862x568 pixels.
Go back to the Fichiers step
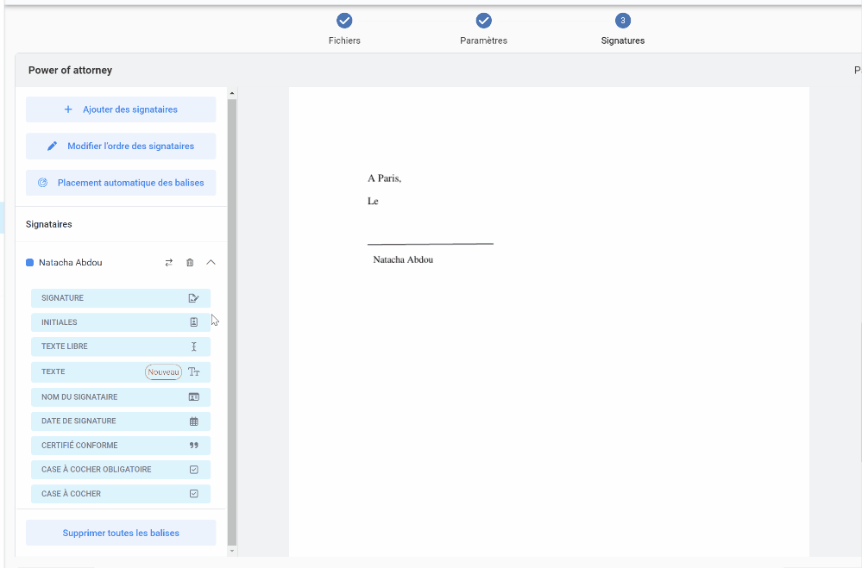(344, 21)
